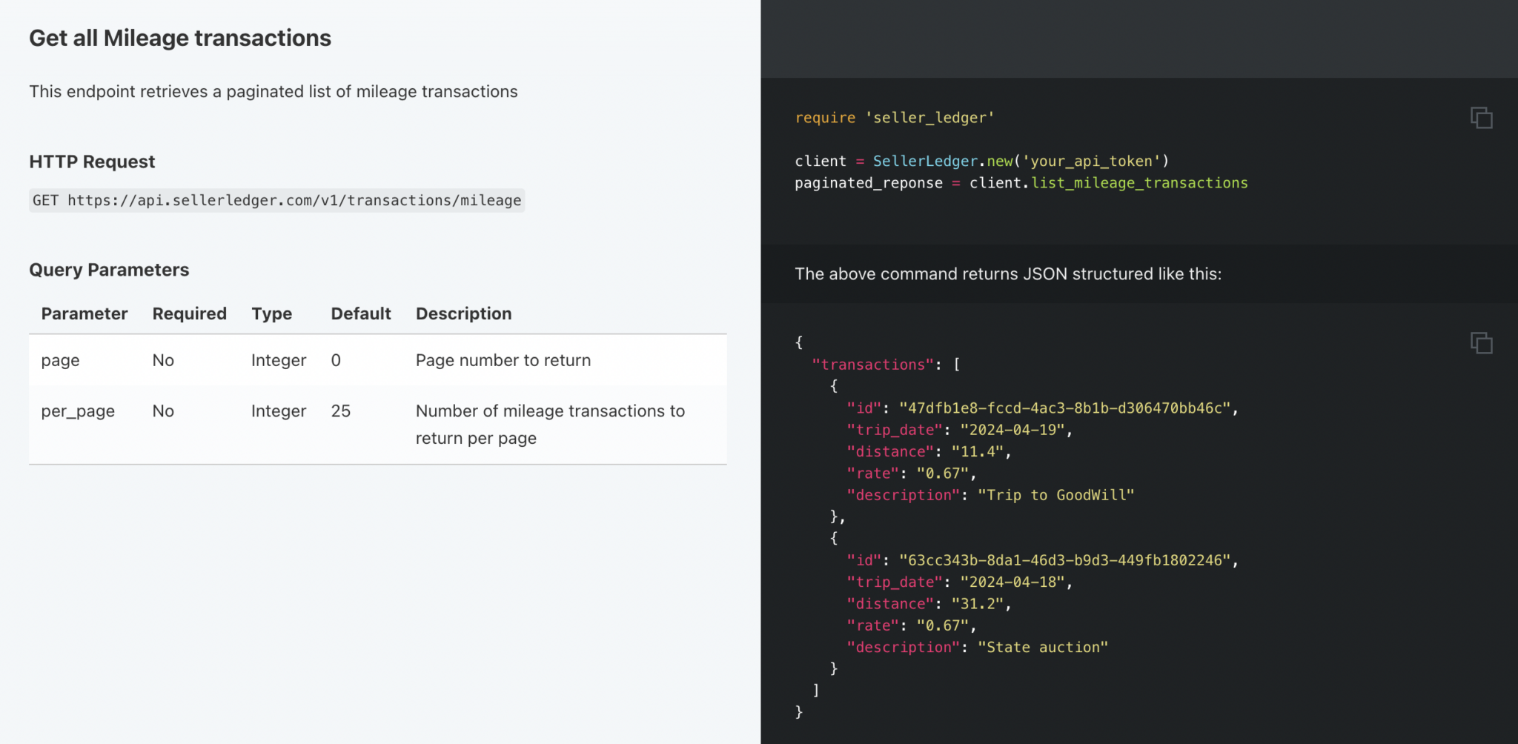Click the 'Get all Mileage transactions' heading
Screen dimensions: 1518x744
180,37
